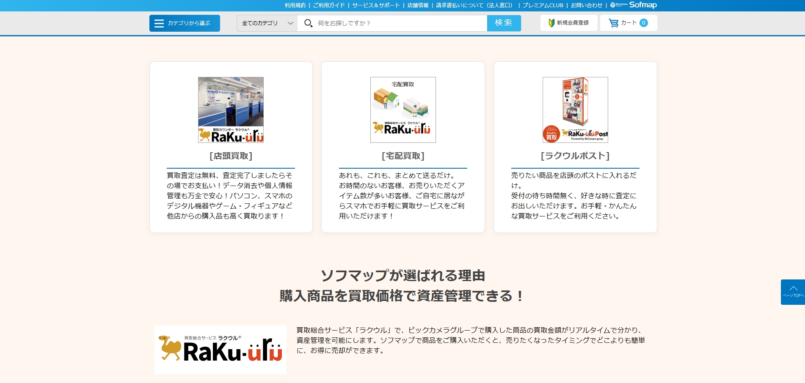Click the 売りたい商品を店頭のポスト text
This screenshot has width=805, height=383.
coord(574,196)
